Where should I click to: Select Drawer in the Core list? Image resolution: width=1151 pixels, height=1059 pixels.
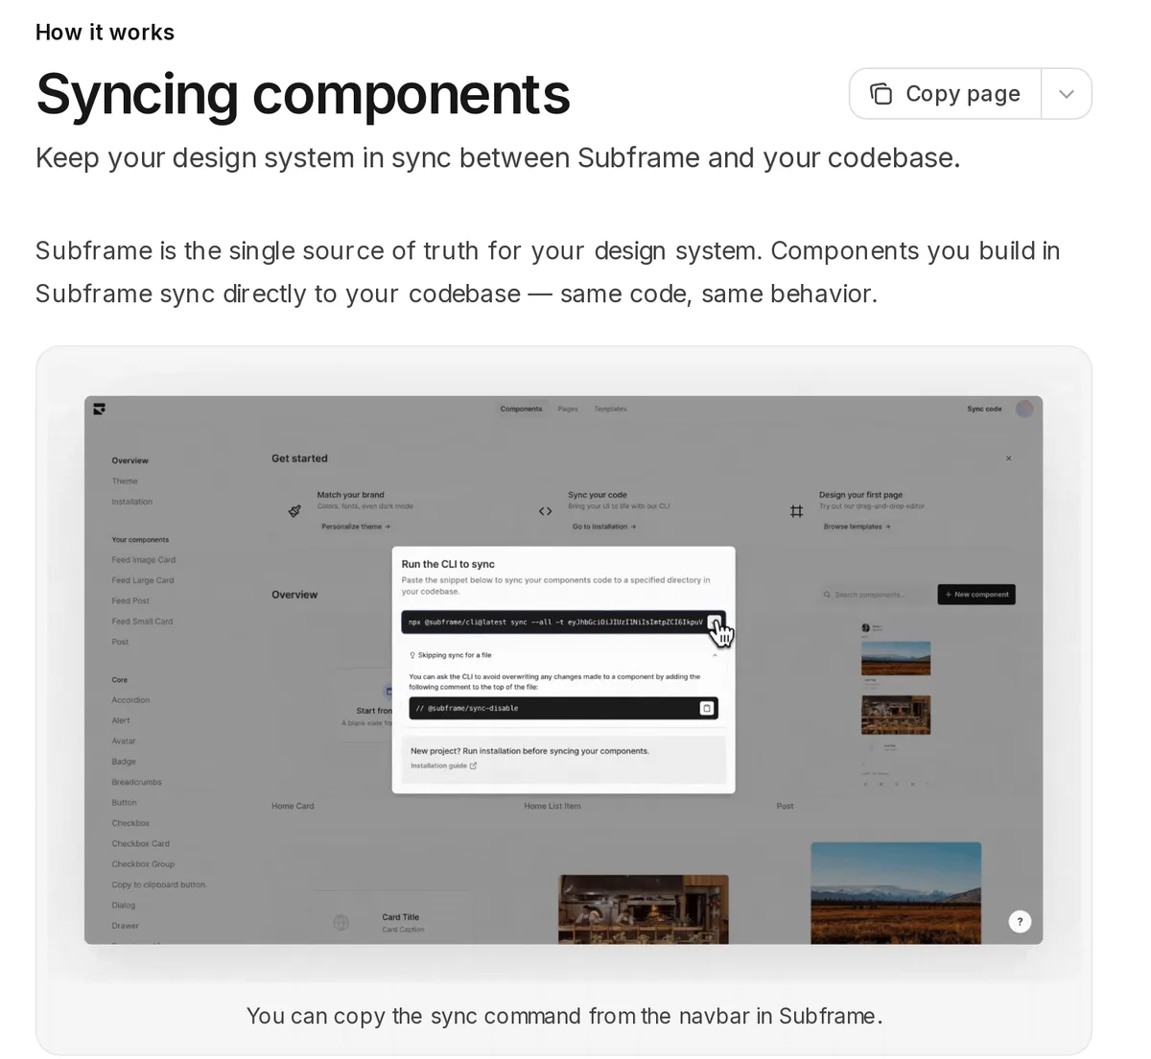125,926
